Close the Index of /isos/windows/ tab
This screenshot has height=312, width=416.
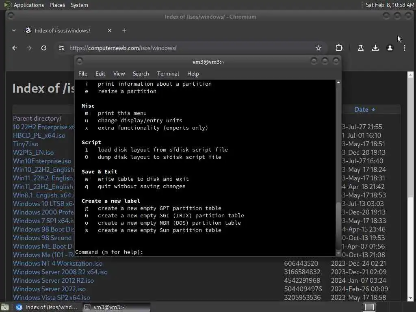coord(110,30)
